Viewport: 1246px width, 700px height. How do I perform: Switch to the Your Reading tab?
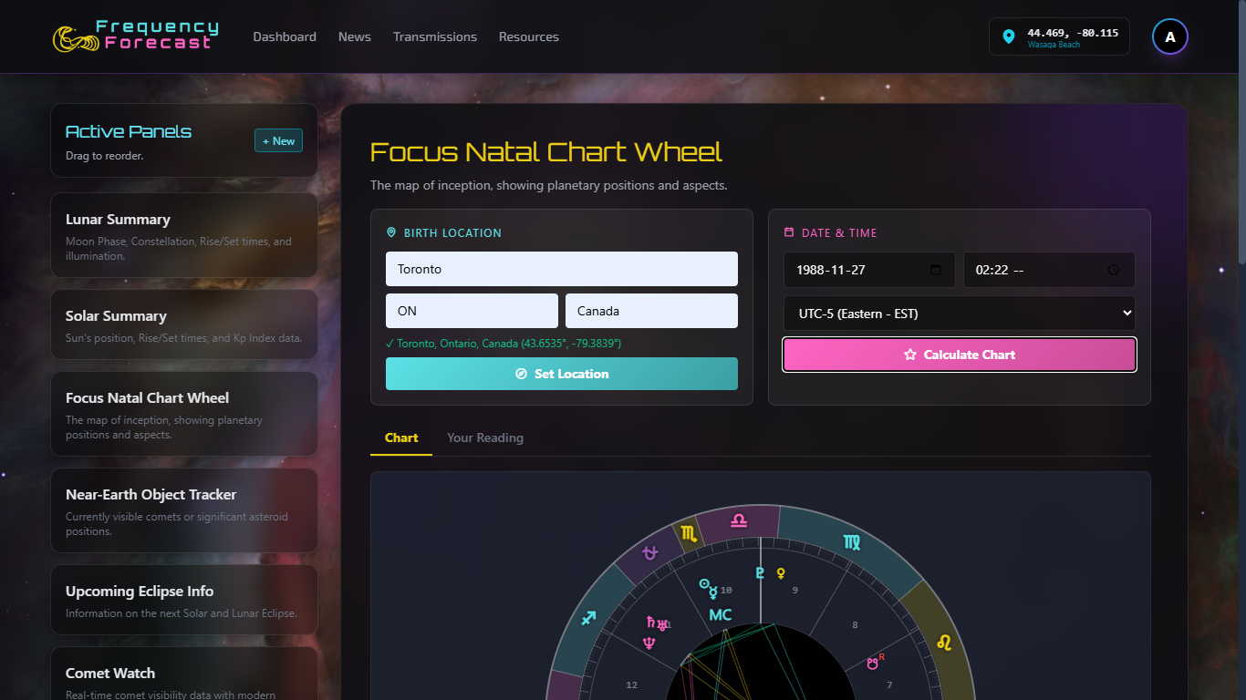tap(485, 437)
